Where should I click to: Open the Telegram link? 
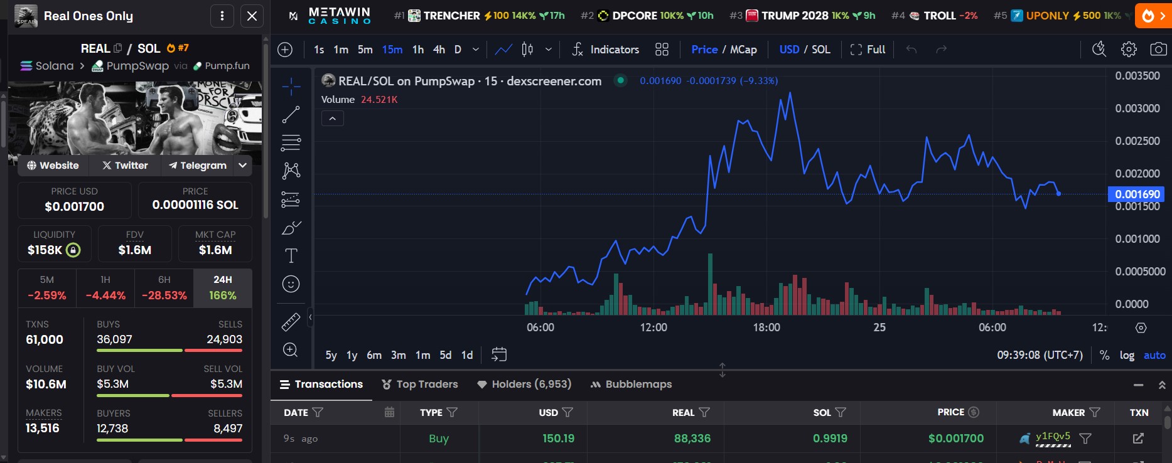(x=198, y=166)
